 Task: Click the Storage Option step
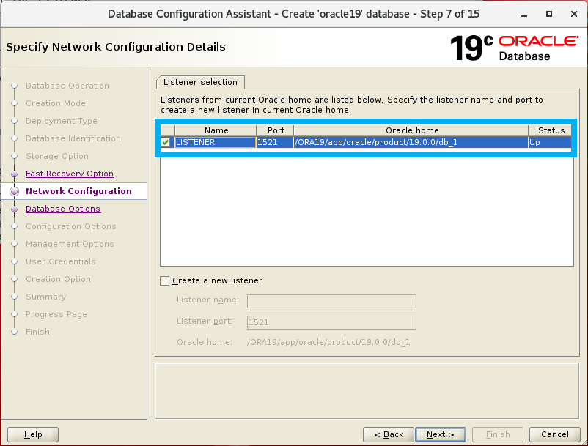57,156
